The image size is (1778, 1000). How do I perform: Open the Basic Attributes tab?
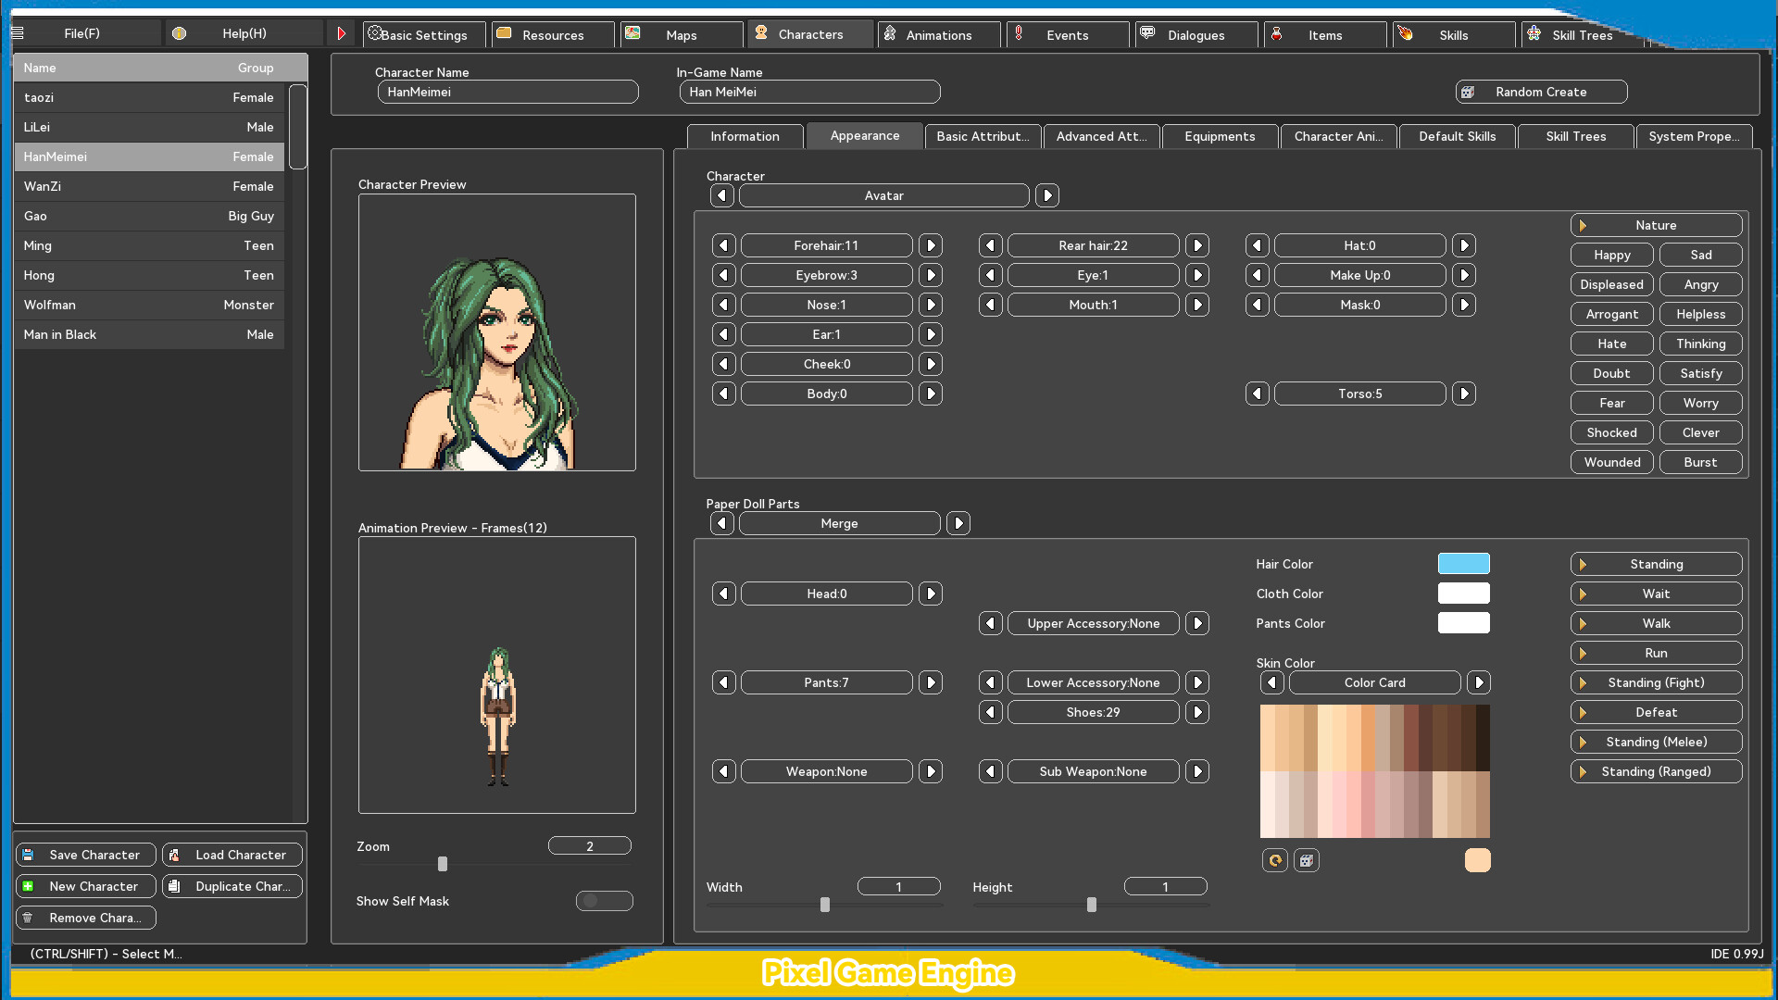pyautogui.click(x=982, y=135)
